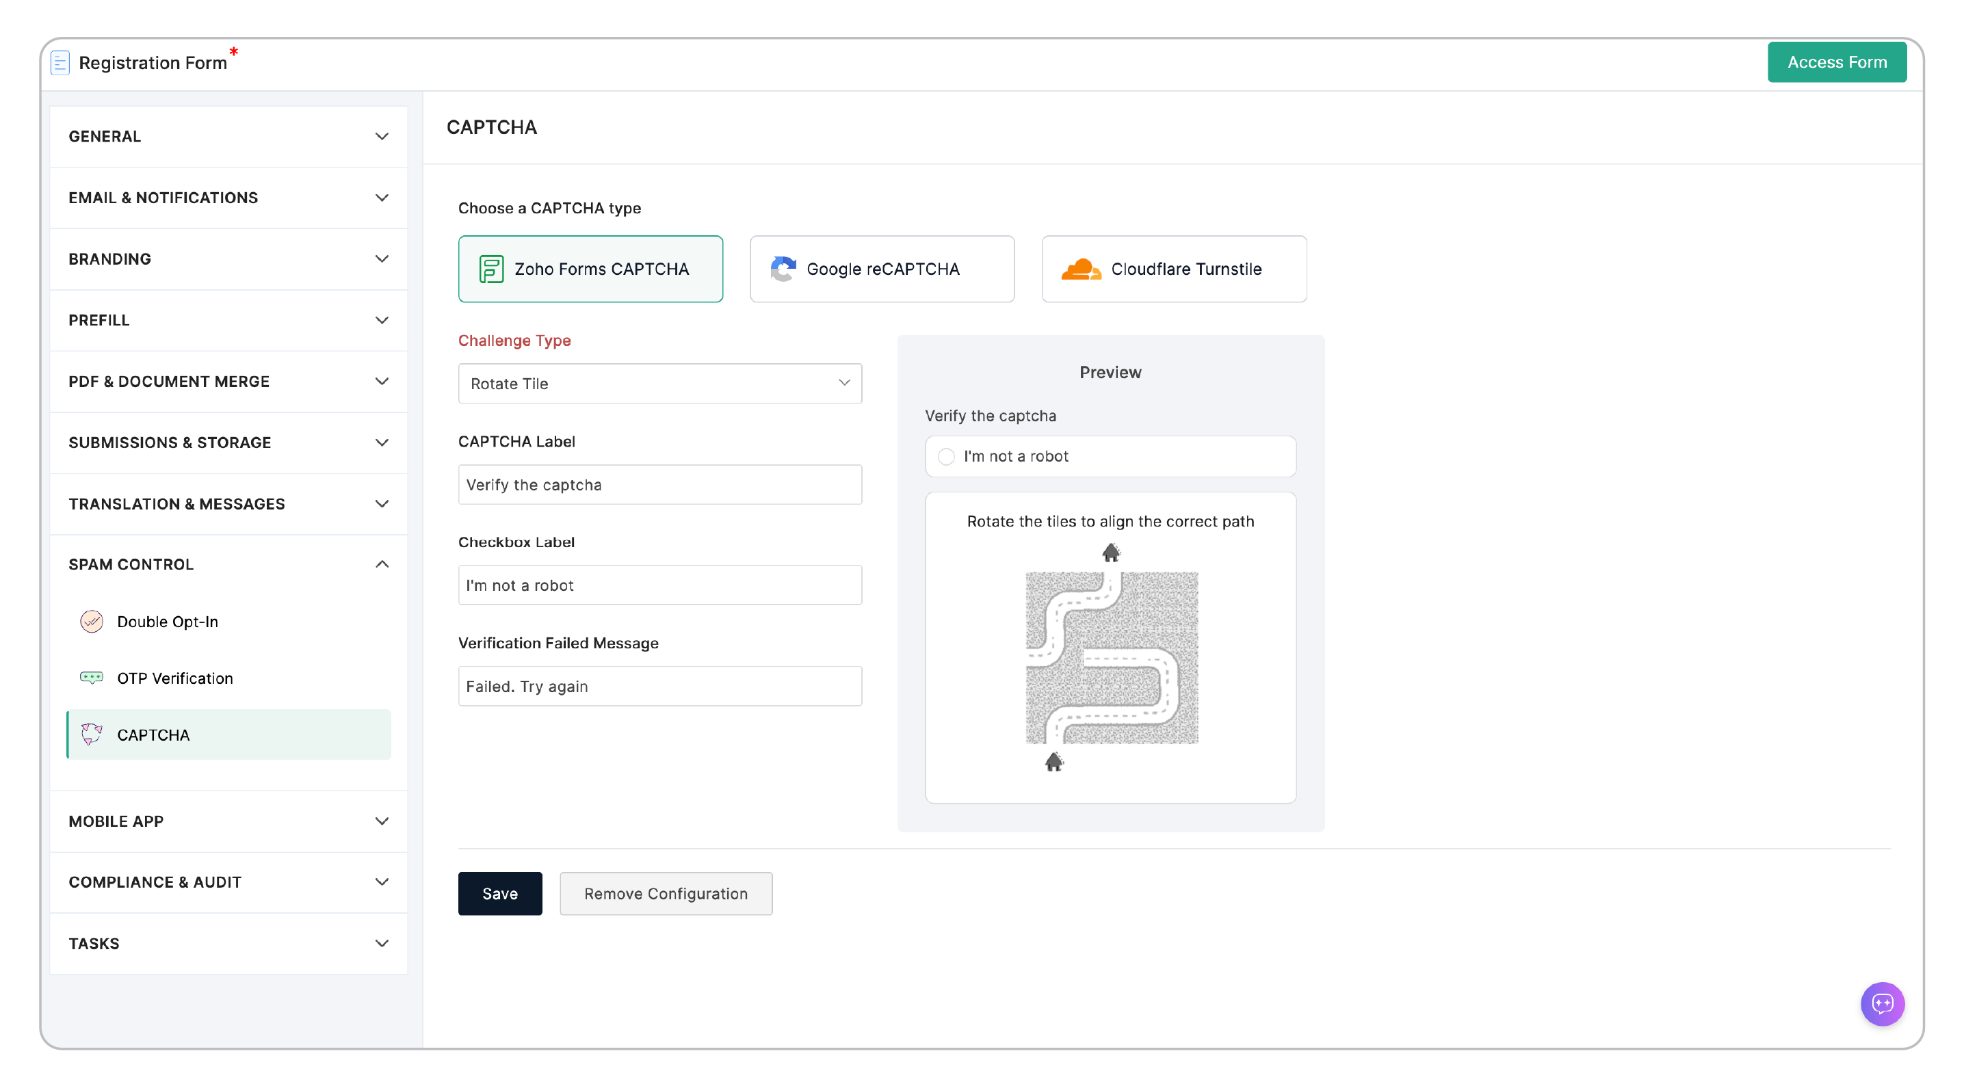The height and width of the screenshot is (1086, 1964).
Task: Tick the "I'm not a robot" radio
Action: (946, 457)
